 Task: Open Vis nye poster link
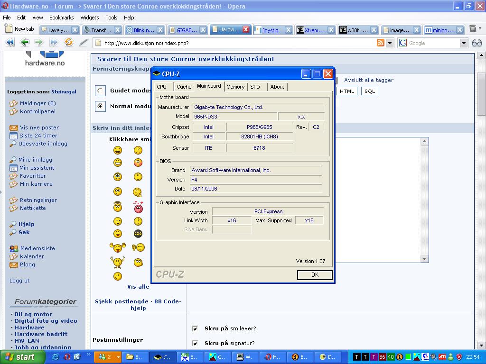39,127
